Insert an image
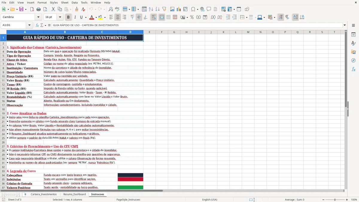Screen dimensions: 359x202 (172, 9)
